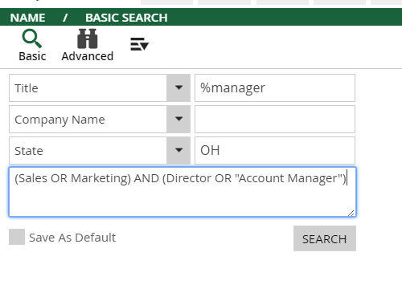Focus the empty Company Name value field
The width and height of the screenshot is (402, 293).
click(275, 119)
